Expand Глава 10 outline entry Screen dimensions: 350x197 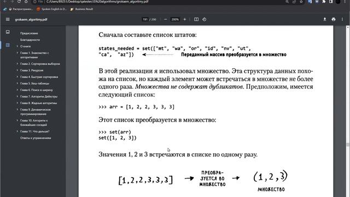(x=17, y=120)
